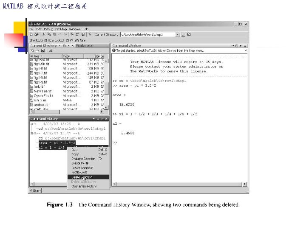
Task: Dismiss the getting started message bar
Action: tap(246, 50)
